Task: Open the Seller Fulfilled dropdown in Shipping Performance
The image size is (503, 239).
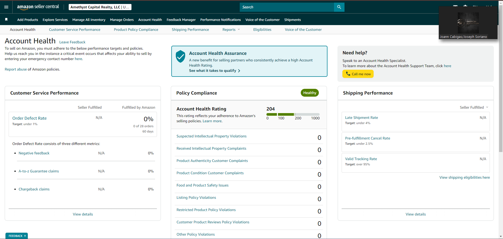Action: (x=474, y=107)
